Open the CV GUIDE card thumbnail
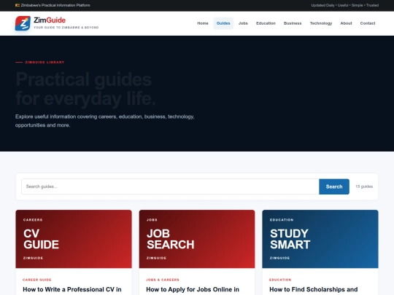394x295 pixels. (74, 239)
